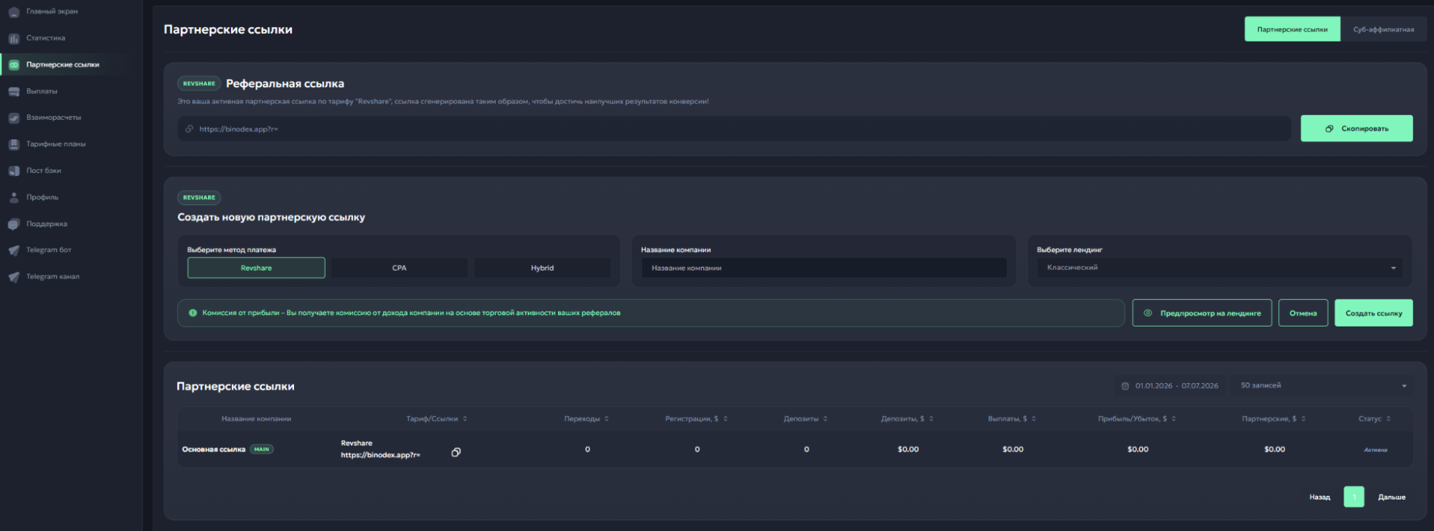1434x531 pixels.
Task: Sort by Выплаты, $ column arrows
Action: click(1034, 419)
